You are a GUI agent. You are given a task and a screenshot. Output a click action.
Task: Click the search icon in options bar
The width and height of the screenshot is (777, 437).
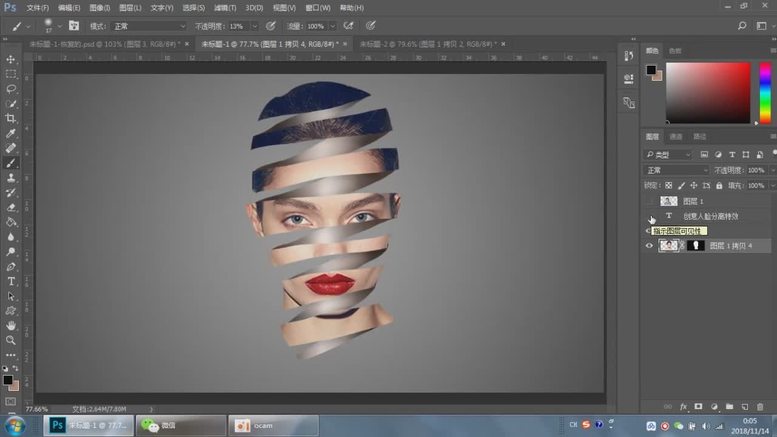click(x=742, y=26)
